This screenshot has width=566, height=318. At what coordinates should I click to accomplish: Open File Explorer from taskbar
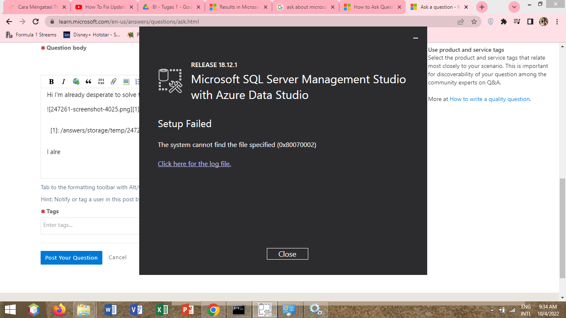click(x=84, y=309)
